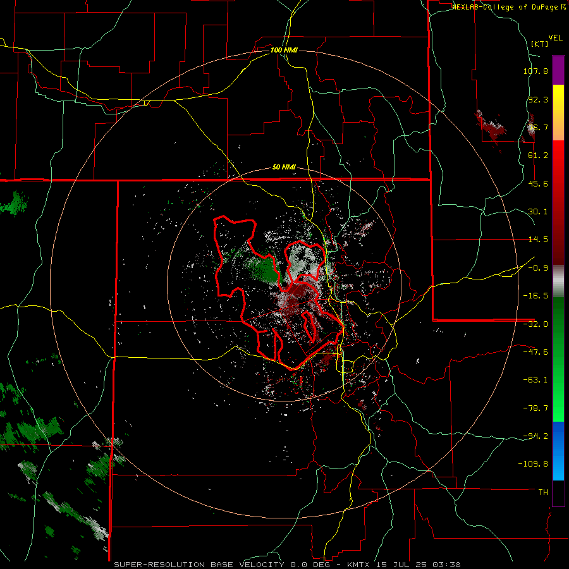569x569 pixels.
Task: Click the VEL legend title
Action: (x=555, y=38)
